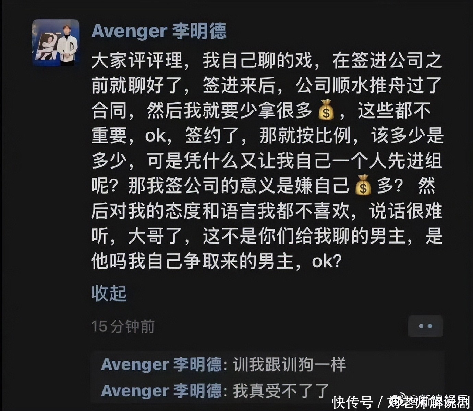
Task: Click the money bag emoji after 嫌自己
Action: point(363,185)
